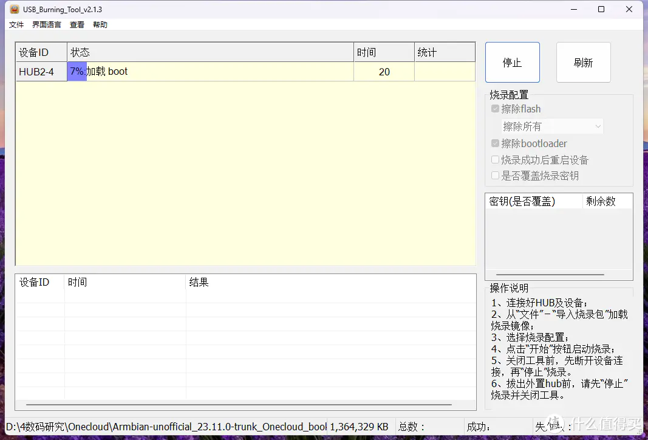648x440 pixels.
Task: Click the 刷新 button
Action: click(x=583, y=63)
